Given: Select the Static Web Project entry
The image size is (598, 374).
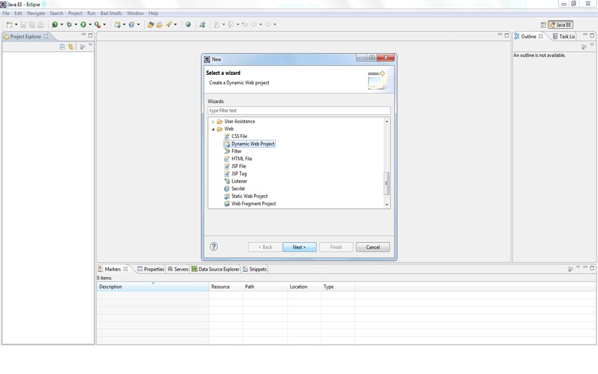Looking at the screenshot, I should tap(248, 196).
